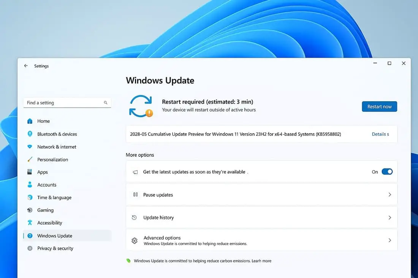Open Accounts settings page
The width and height of the screenshot is (418, 278).
67,185
